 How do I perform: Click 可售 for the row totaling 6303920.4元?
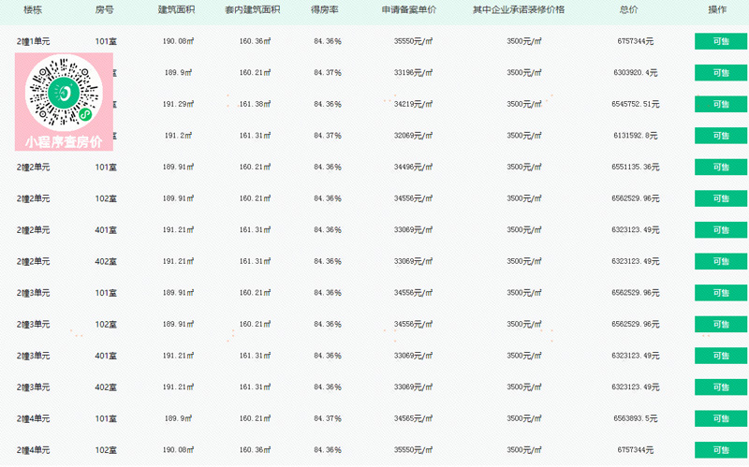(x=721, y=73)
